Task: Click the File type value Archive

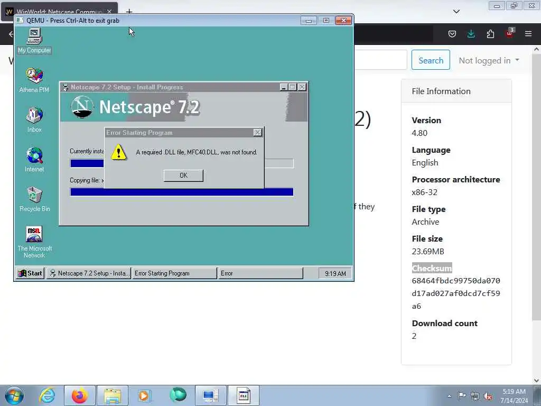Action: click(425, 222)
